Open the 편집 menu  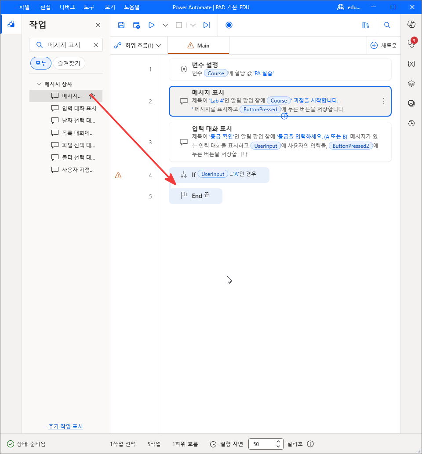(45, 7)
